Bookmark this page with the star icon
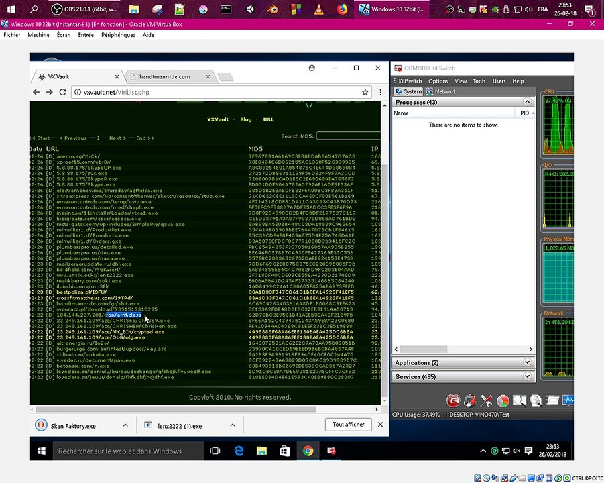The width and height of the screenshot is (604, 483). pos(365,92)
